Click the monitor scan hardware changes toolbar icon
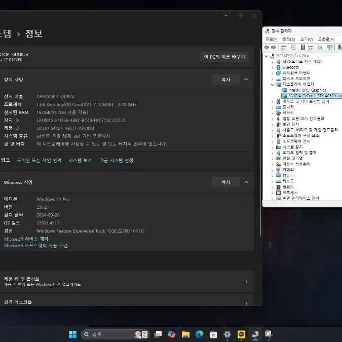The width and height of the screenshot is (342, 342). (x=330, y=47)
